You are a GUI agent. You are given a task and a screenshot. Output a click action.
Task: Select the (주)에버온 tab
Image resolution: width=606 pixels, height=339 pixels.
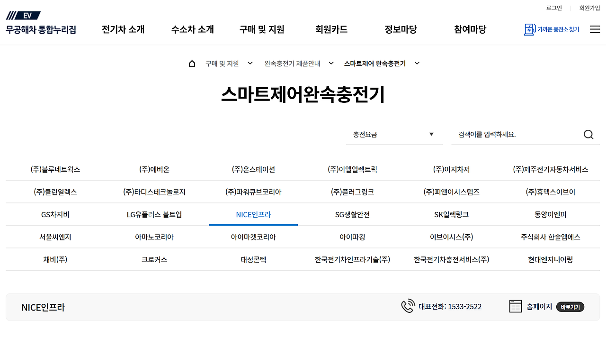coord(154,169)
